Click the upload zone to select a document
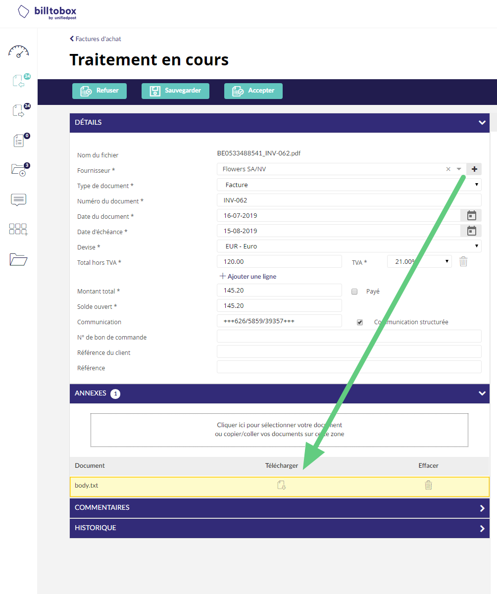Image resolution: width=497 pixels, height=594 pixels. pyautogui.click(x=279, y=430)
